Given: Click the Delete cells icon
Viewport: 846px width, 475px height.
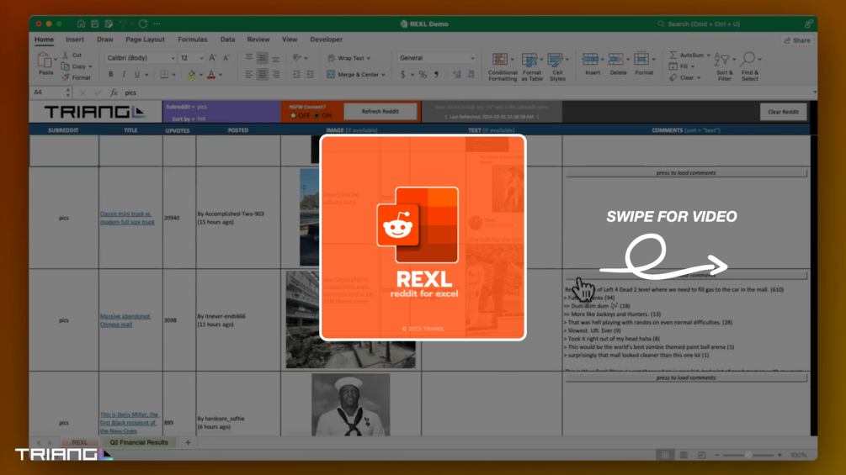Looking at the screenshot, I should (617, 59).
